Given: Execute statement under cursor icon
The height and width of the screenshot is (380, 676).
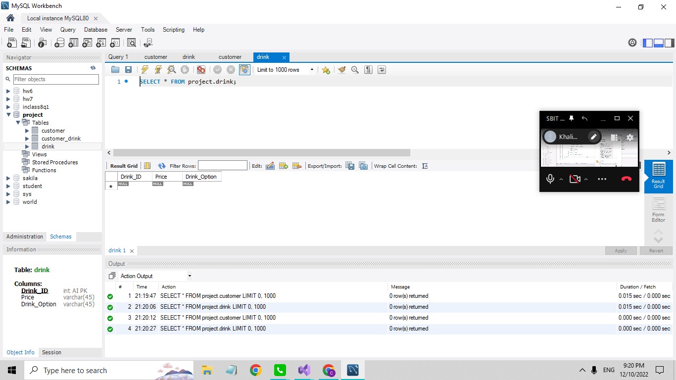Looking at the screenshot, I should [158, 70].
